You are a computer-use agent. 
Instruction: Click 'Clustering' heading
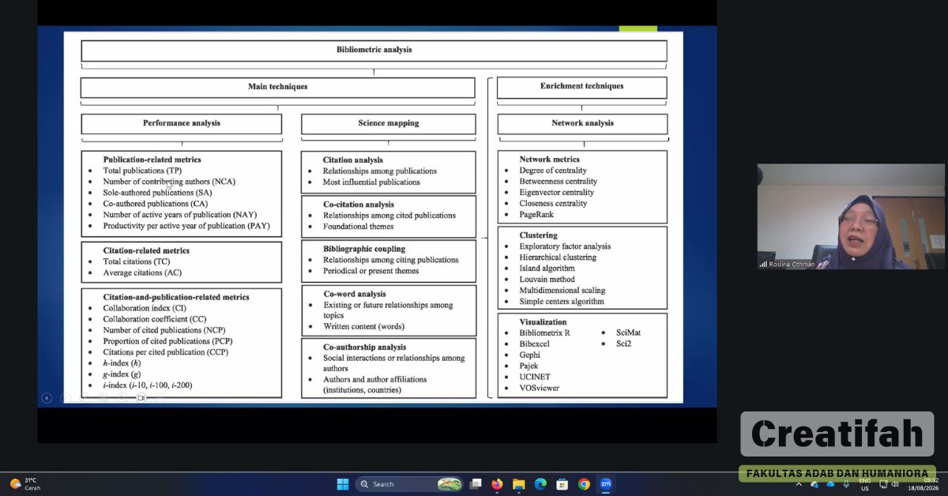tap(538, 235)
